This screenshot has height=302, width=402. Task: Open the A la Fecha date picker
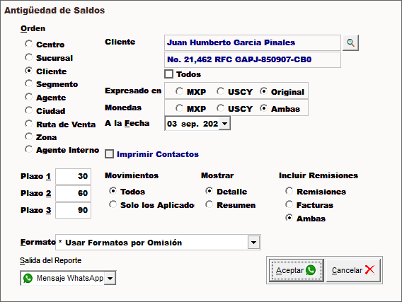224,124
